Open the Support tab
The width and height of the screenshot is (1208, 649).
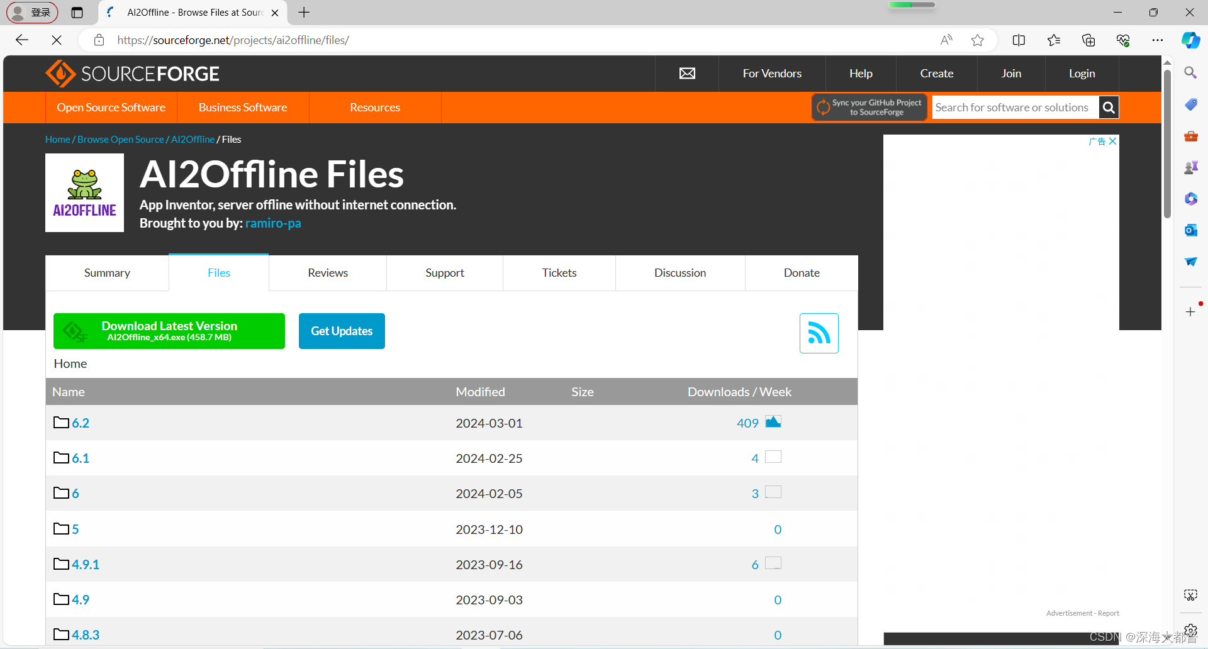pyautogui.click(x=445, y=273)
